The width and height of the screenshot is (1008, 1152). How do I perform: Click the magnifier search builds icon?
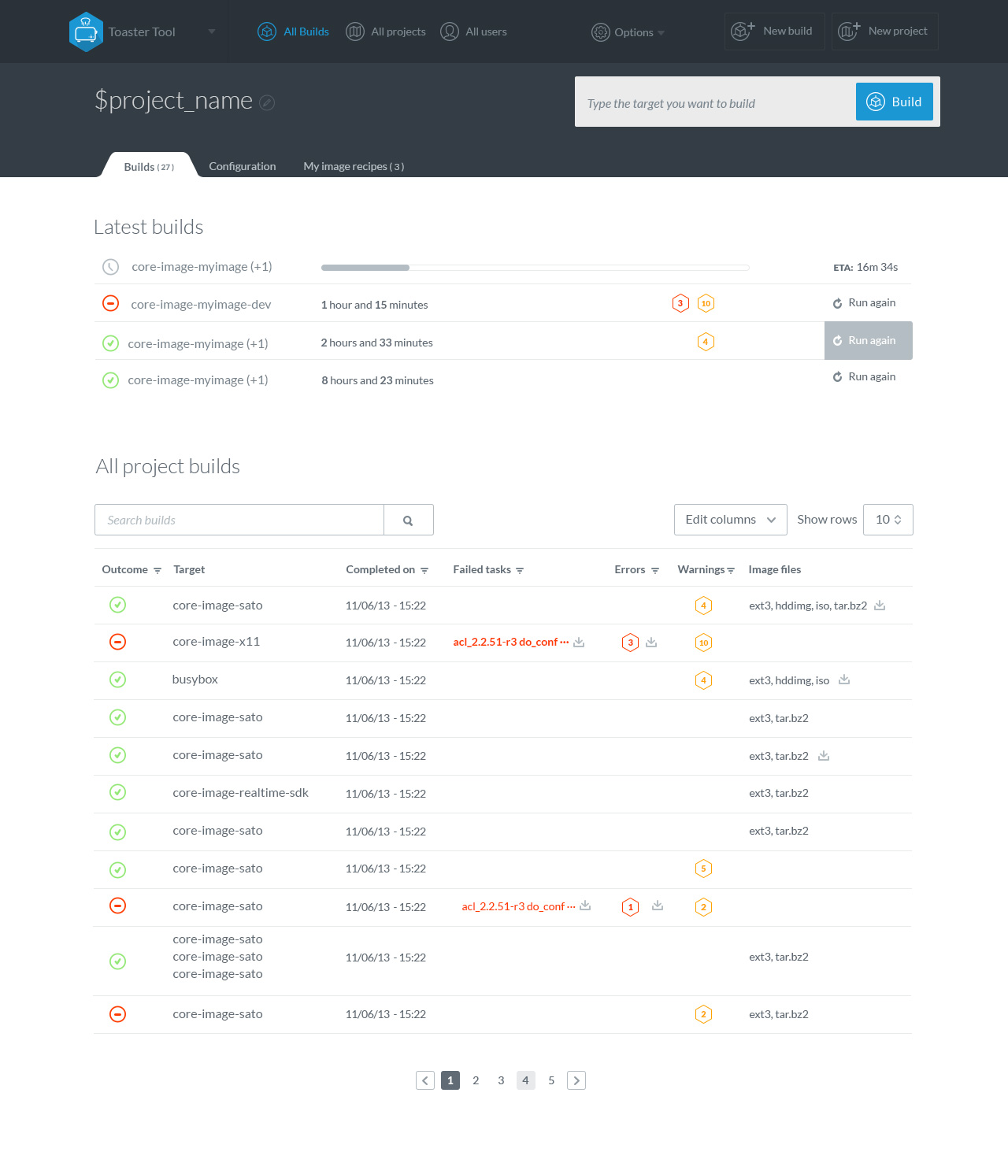coord(408,520)
